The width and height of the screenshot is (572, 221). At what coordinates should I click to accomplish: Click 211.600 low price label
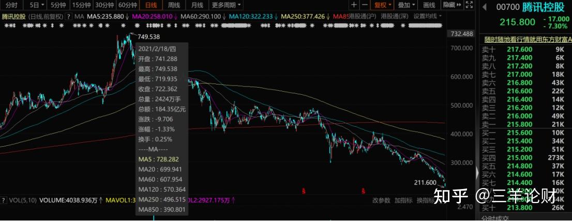(425, 182)
